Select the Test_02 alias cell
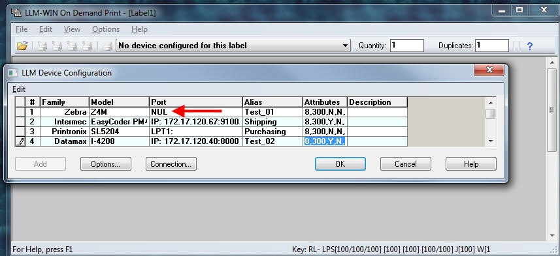Viewport: 560px width, 256px height. [273, 141]
